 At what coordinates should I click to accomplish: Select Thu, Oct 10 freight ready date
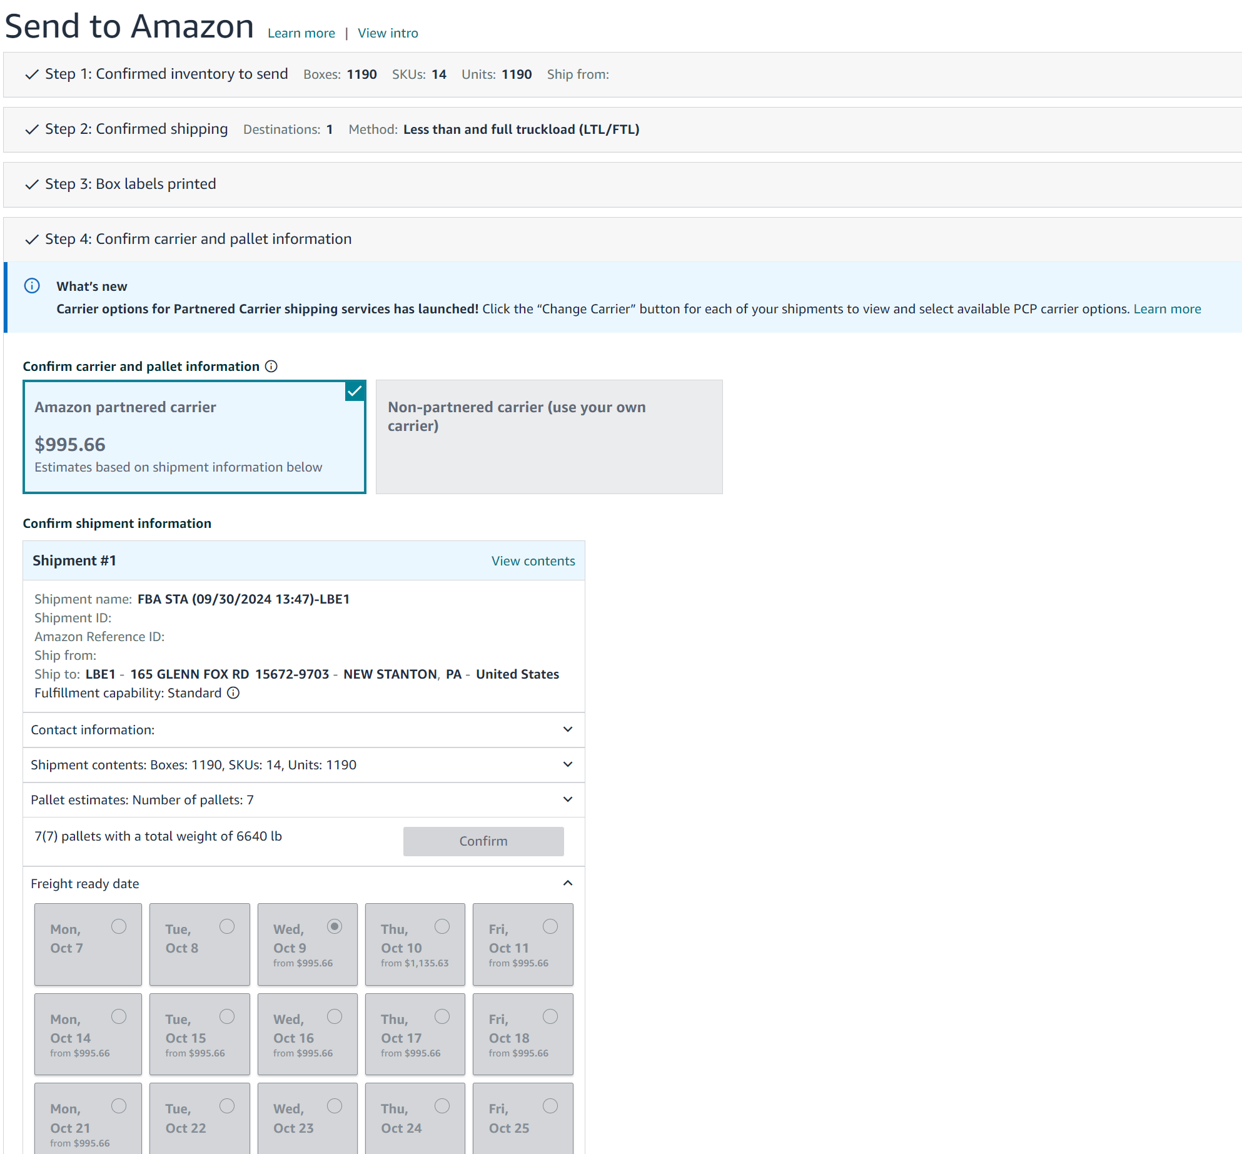click(442, 926)
